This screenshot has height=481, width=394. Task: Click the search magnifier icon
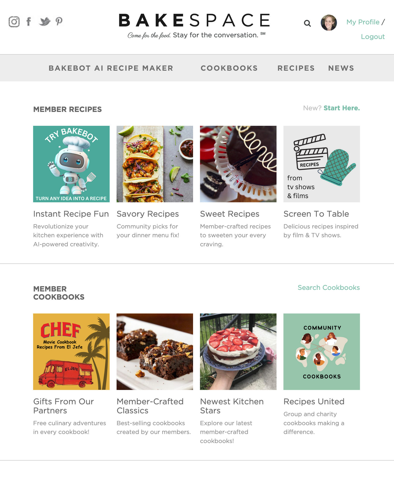click(307, 23)
